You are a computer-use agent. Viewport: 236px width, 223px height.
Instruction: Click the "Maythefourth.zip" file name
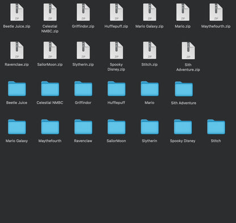[x=216, y=26]
